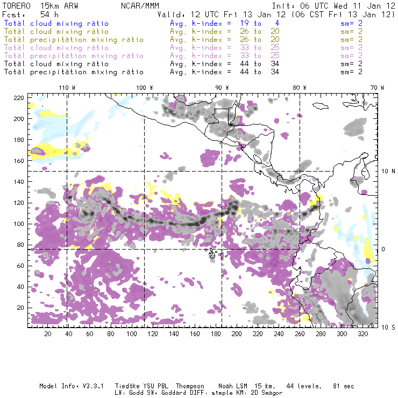Click the purple "Total cloud mixing ratio" legend label
The image size is (398, 398).
coord(56,48)
